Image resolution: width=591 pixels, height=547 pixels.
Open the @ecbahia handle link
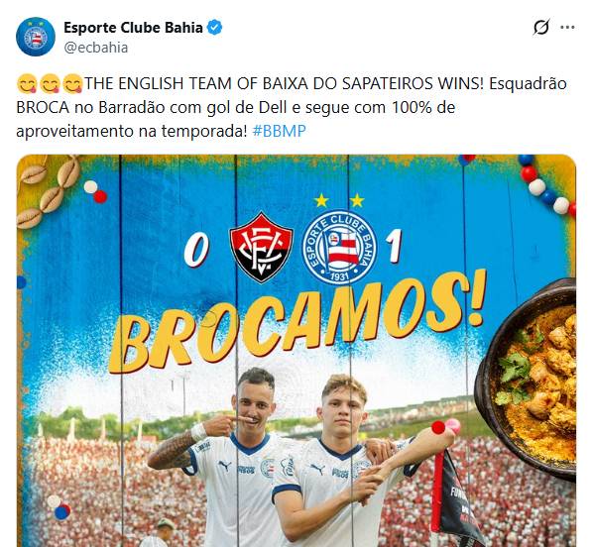[x=96, y=48]
